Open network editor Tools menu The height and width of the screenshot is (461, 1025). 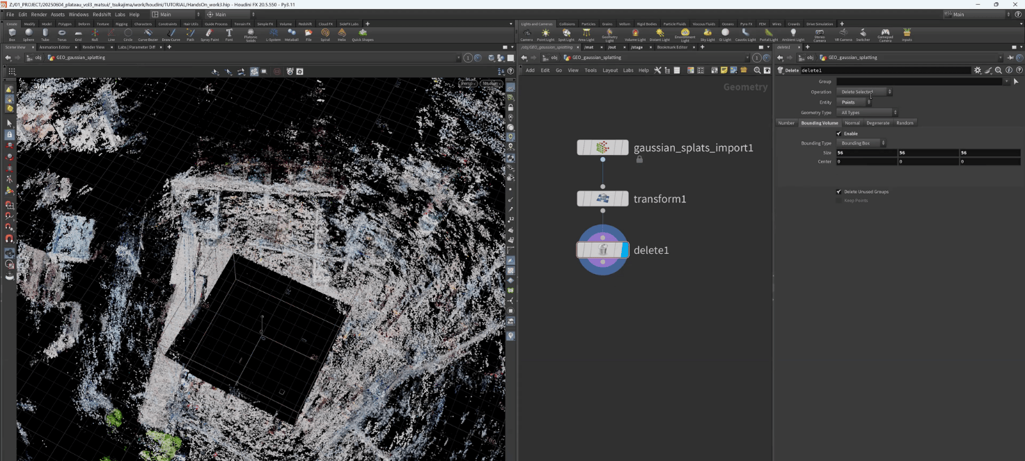(x=590, y=70)
